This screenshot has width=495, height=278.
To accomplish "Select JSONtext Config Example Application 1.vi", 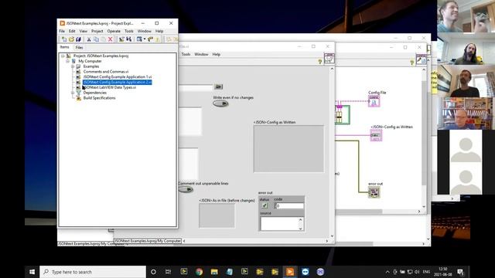I will pos(118,77).
